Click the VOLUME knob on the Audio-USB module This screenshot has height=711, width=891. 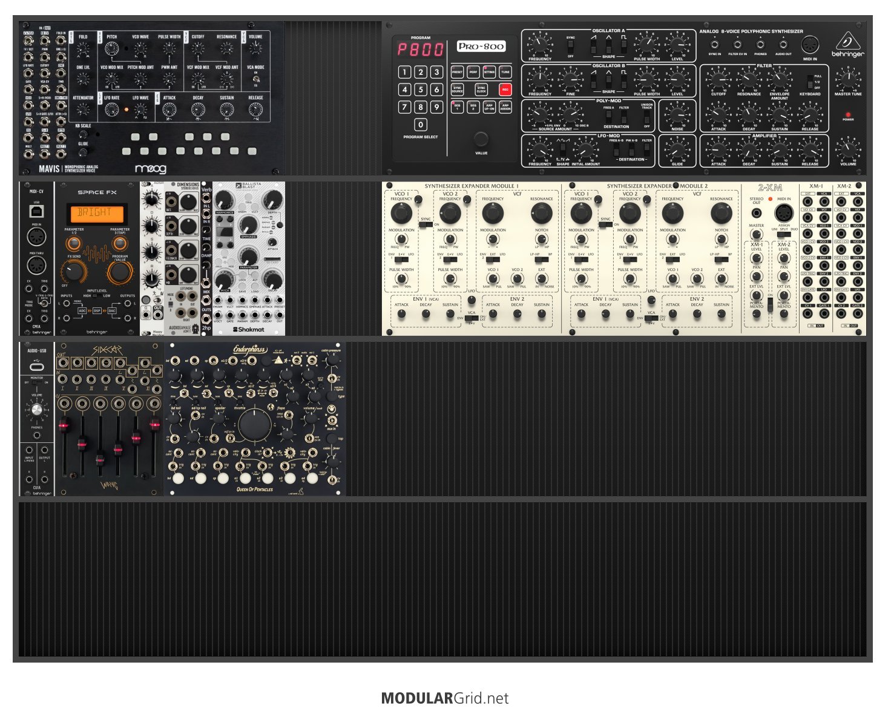37,410
